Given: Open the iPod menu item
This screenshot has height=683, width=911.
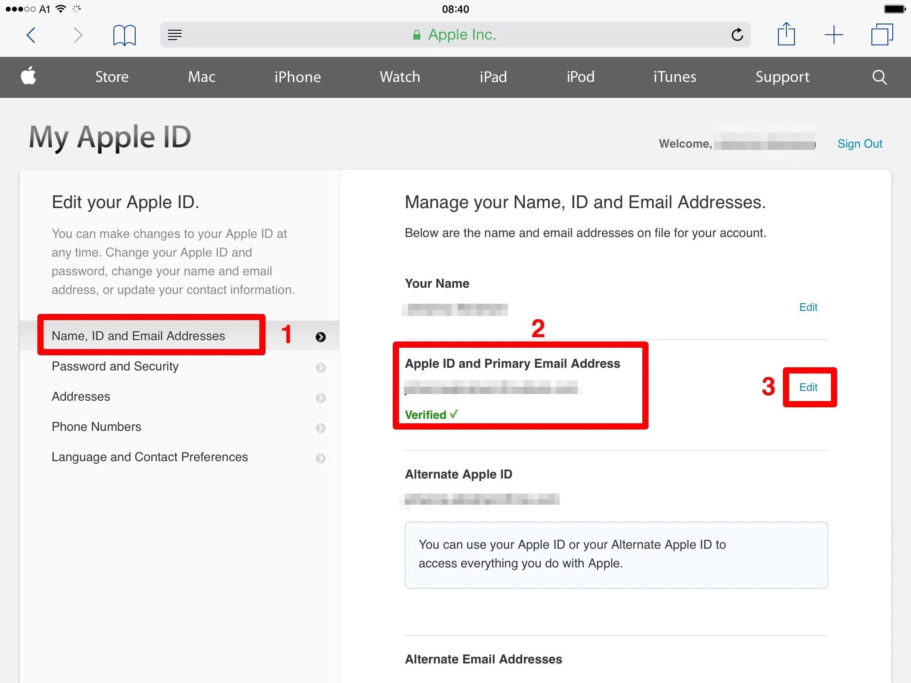Looking at the screenshot, I should pos(580,77).
